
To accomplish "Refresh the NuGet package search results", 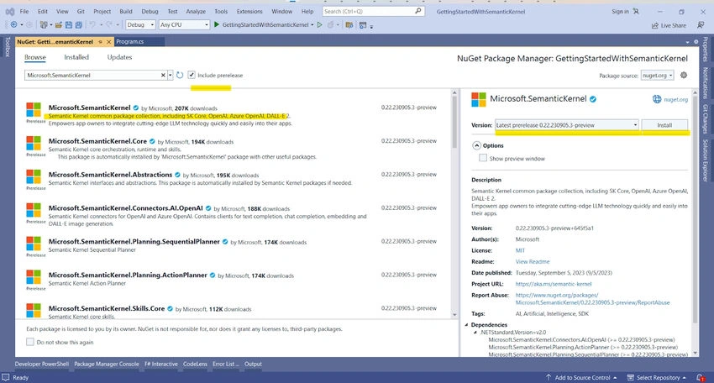I will coord(180,75).
